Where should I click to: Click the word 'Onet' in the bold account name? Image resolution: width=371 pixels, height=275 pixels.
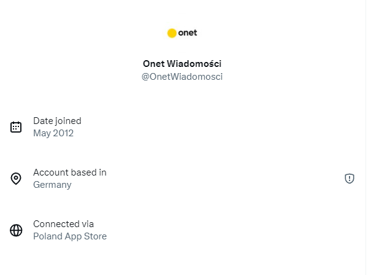point(153,64)
